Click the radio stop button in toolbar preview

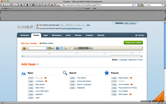pyautogui.click(x=75, y=48)
